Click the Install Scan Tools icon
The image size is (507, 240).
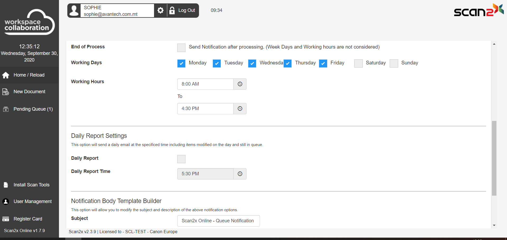(6, 185)
